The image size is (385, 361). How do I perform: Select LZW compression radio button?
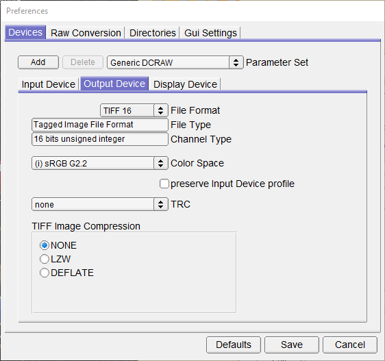pos(45,259)
